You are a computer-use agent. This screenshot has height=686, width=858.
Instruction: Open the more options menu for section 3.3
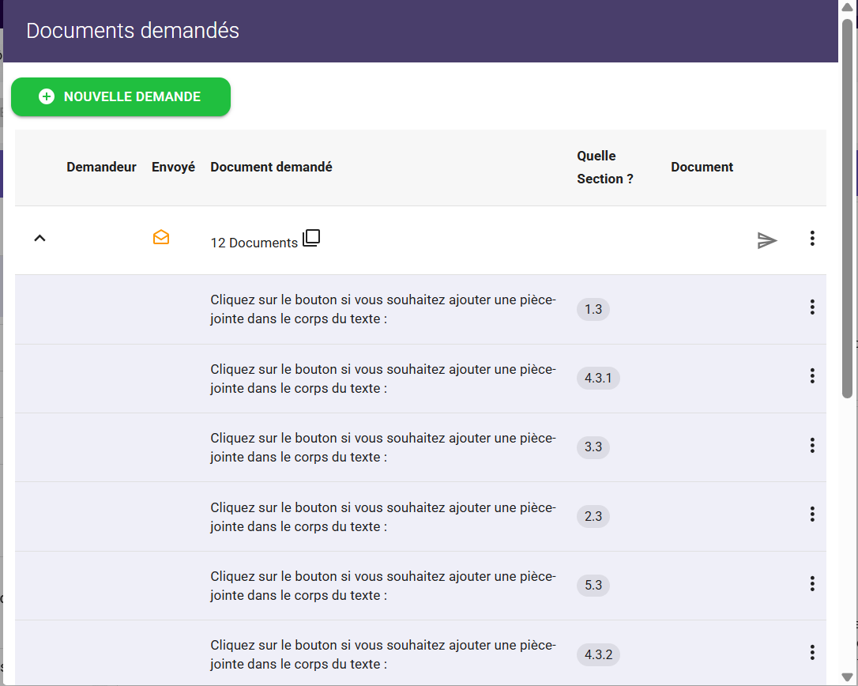click(x=812, y=446)
